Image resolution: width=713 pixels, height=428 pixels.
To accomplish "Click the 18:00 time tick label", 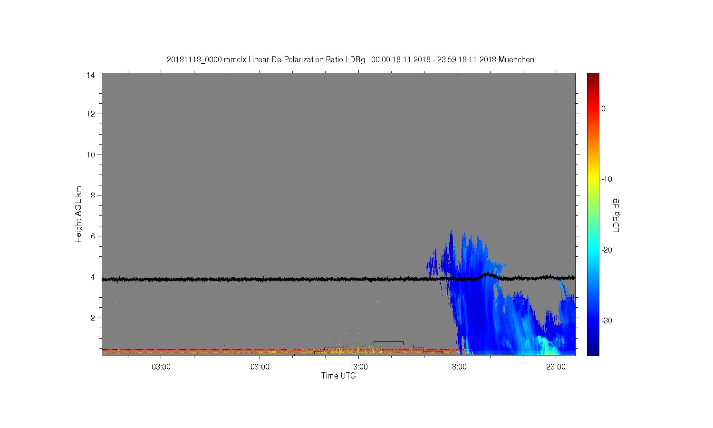I will (457, 367).
